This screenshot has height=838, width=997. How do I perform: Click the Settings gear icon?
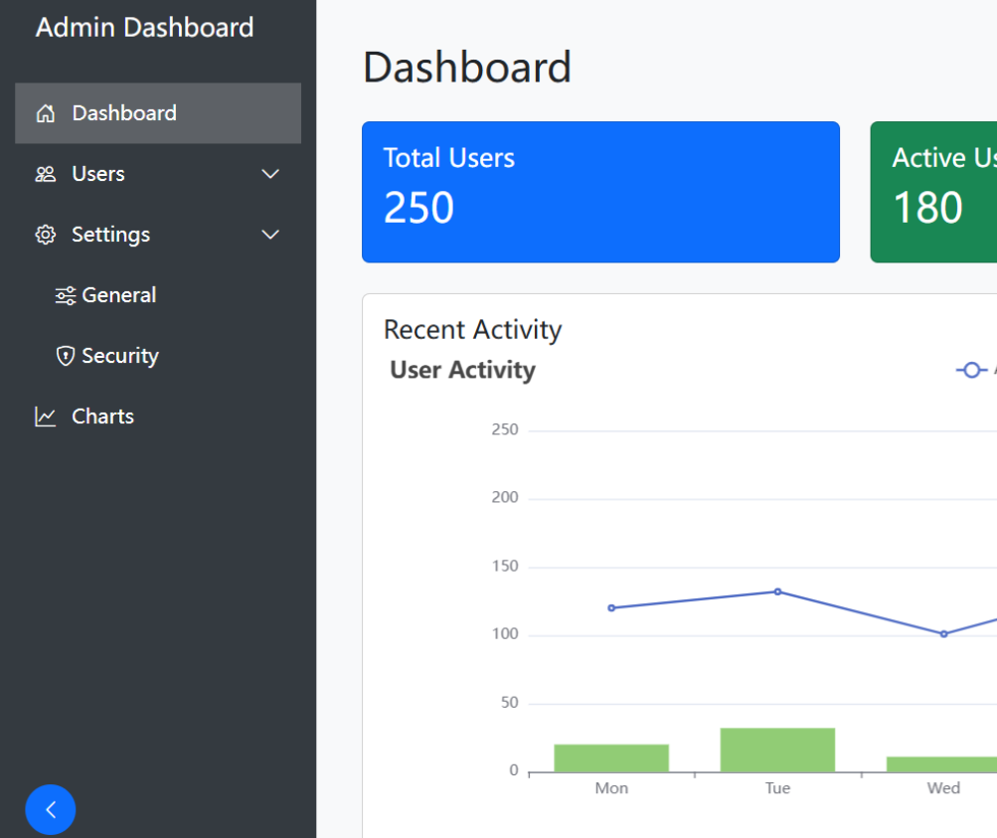pyautogui.click(x=45, y=235)
